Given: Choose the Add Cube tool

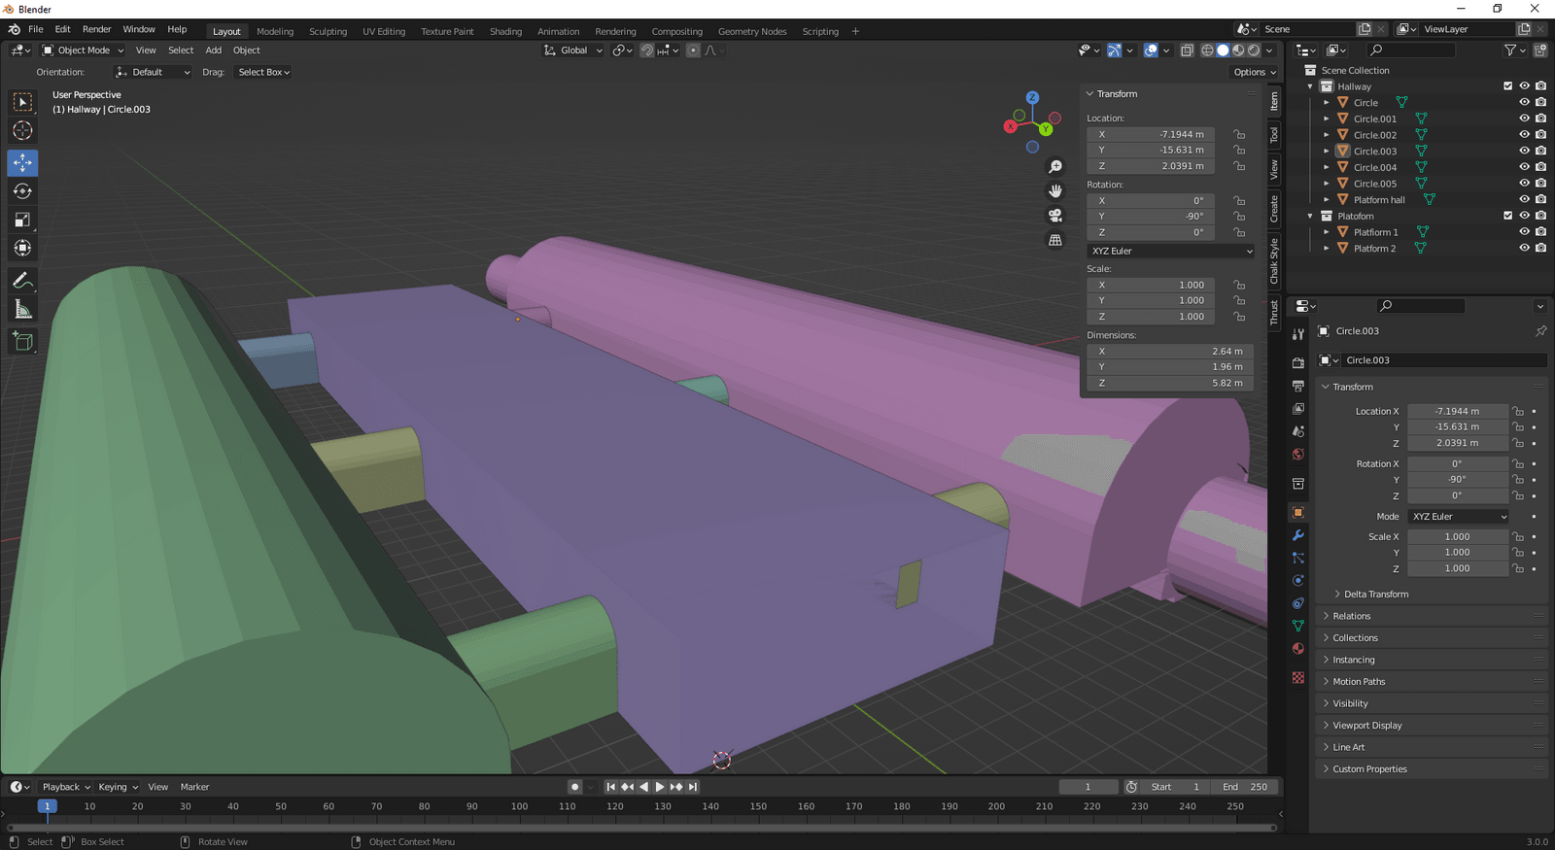Looking at the screenshot, I should (x=22, y=341).
